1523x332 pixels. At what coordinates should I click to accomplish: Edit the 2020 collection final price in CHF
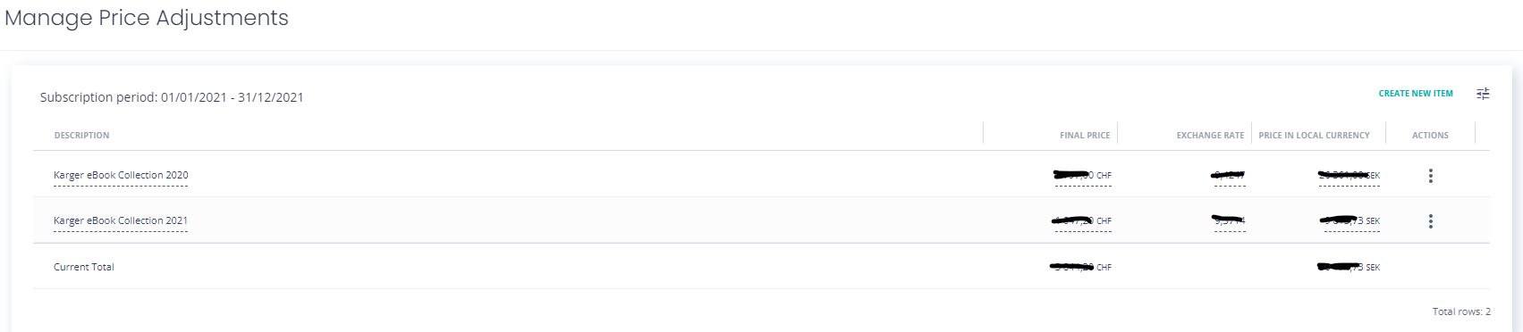tap(1083, 176)
